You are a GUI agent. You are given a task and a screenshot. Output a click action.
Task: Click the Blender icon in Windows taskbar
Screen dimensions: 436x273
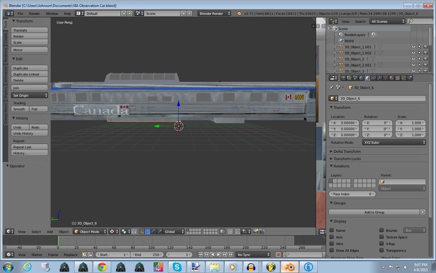coord(290,267)
